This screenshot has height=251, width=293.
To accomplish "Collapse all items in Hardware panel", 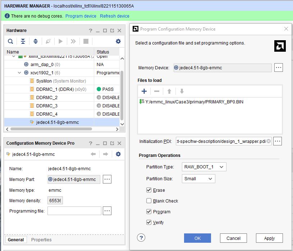I will click(23, 41).
